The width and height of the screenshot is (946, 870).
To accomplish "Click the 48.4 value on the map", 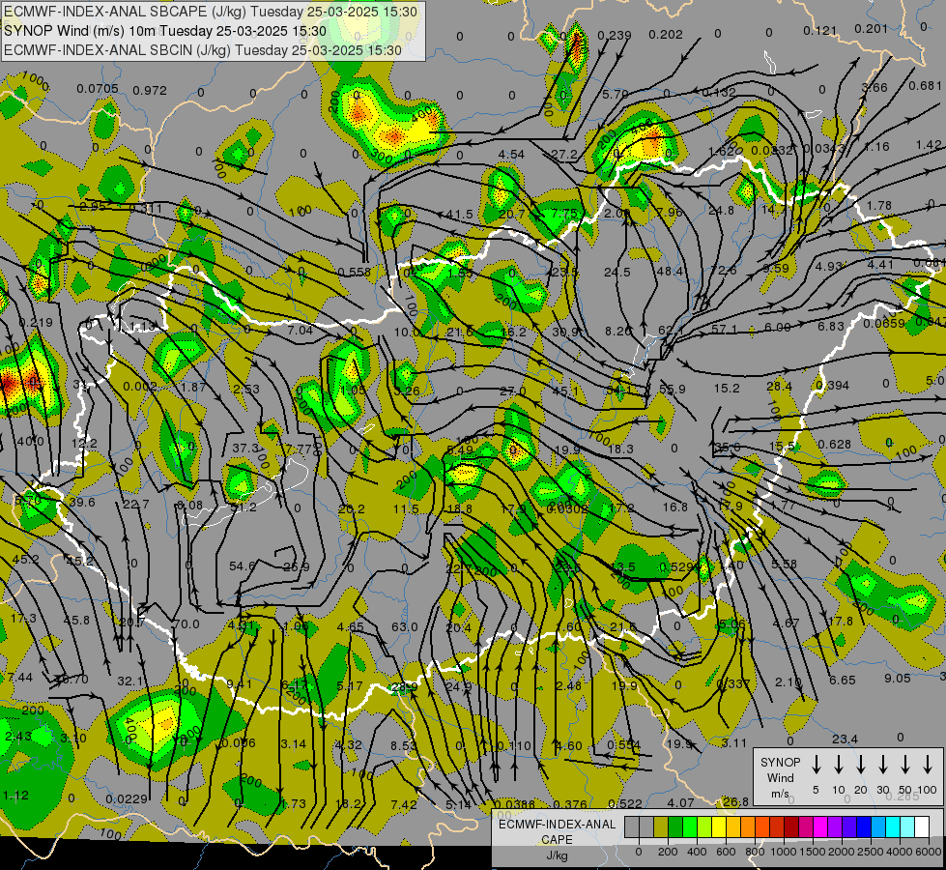I will 669,272.
